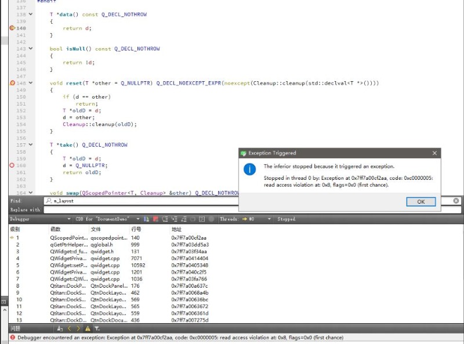Toggle the breakpoint on line 140

point(12,28)
